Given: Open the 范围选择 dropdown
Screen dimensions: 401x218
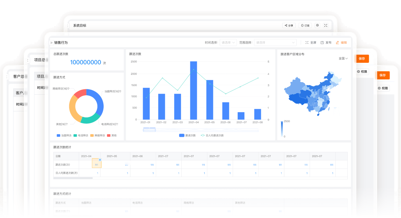Looking at the screenshot, I should click(275, 43).
